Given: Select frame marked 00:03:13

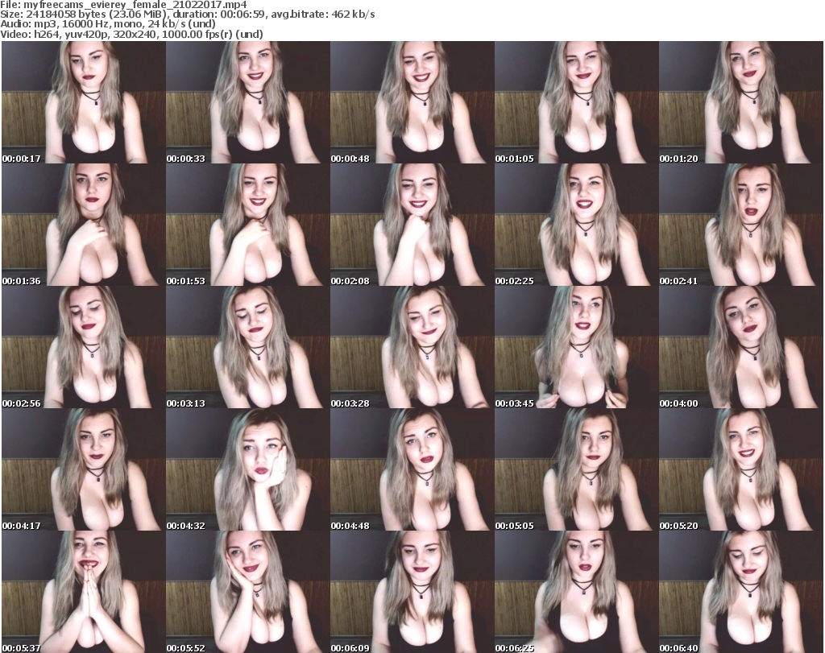Looking at the screenshot, I should [248, 348].
